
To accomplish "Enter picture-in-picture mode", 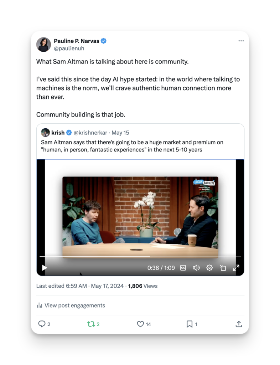I will (223, 268).
